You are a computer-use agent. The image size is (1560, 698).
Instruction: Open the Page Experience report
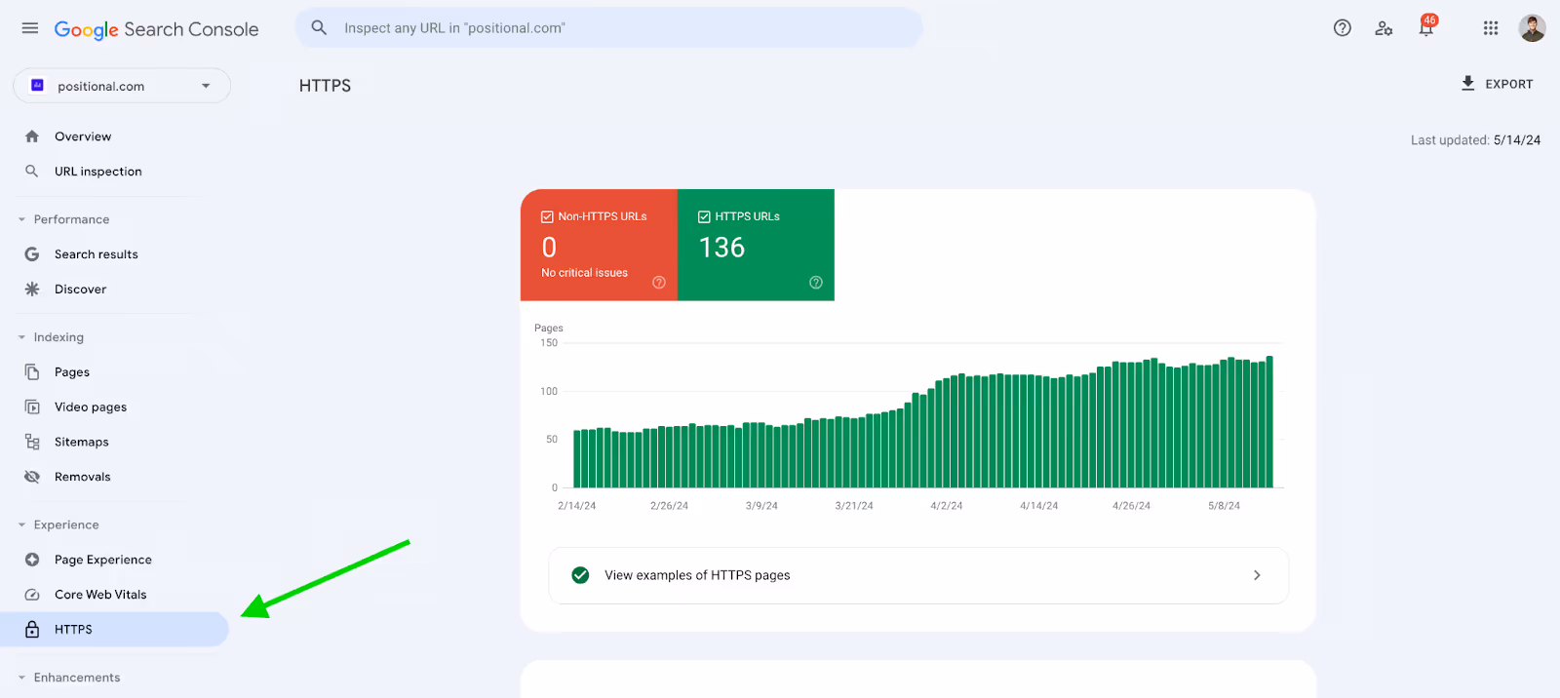[103, 560]
